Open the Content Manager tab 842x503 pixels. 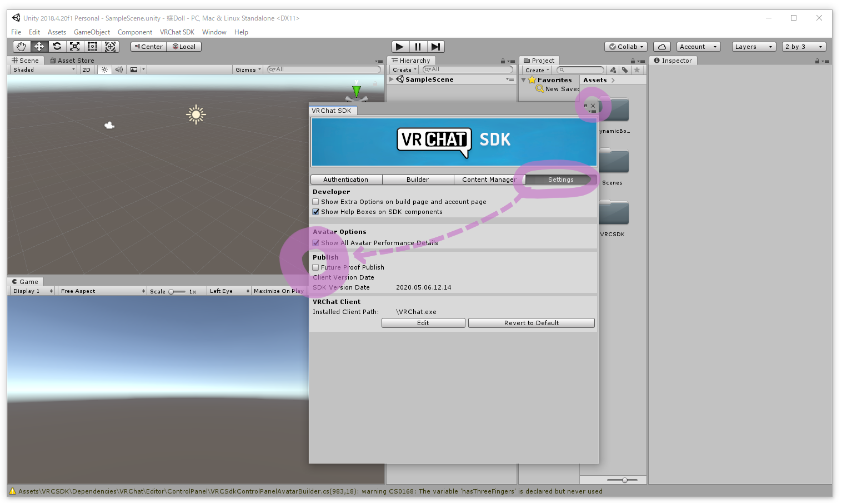(x=489, y=180)
